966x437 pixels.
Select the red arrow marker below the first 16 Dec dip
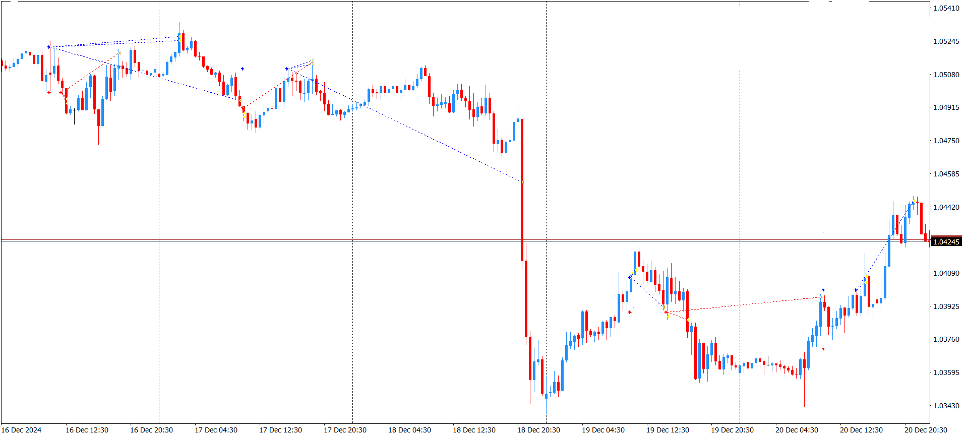[x=49, y=92]
